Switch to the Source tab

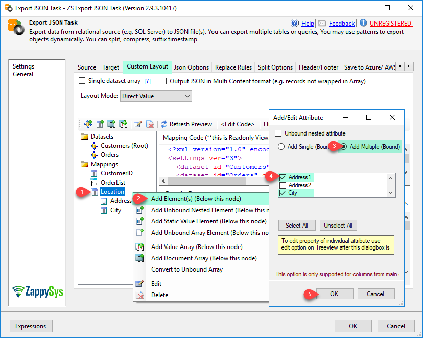pos(87,67)
